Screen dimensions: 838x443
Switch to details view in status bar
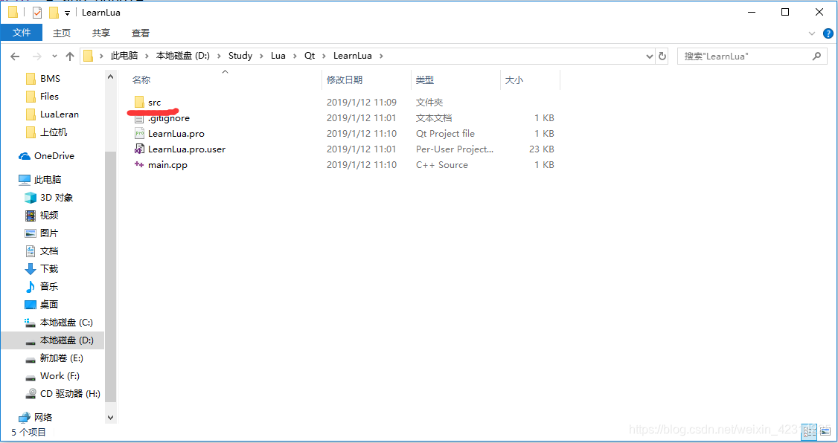tap(809, 432)
